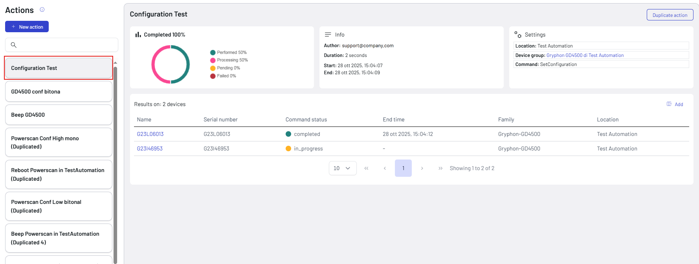Jump to last page double arrow

(440, 168)
